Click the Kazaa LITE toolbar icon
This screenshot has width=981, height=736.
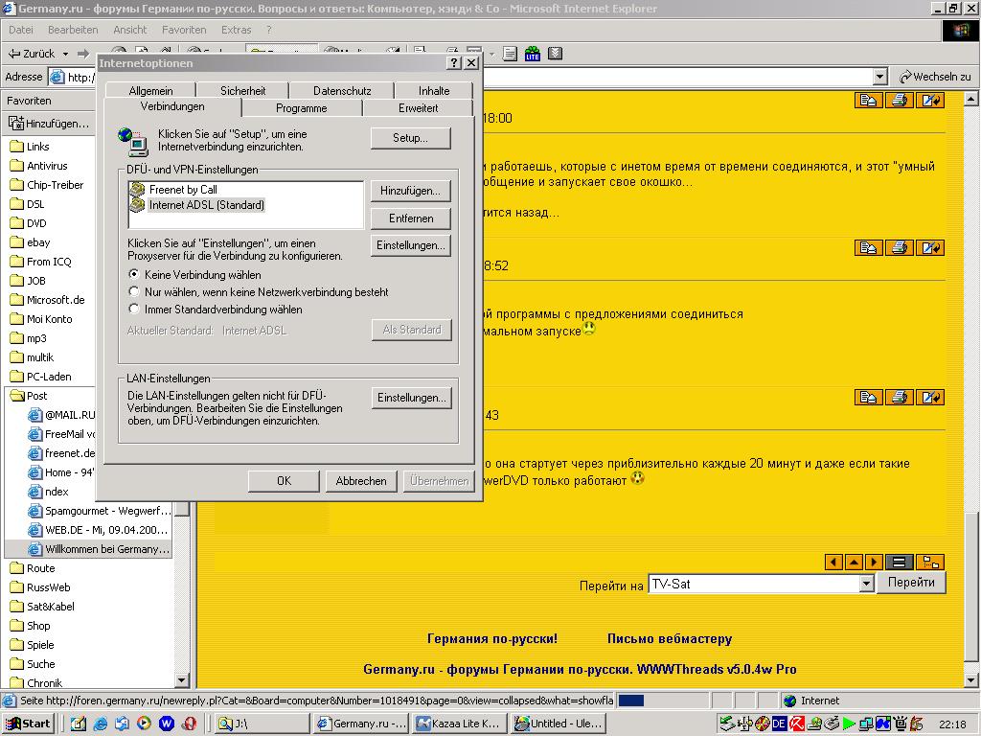tap(533, 54)
